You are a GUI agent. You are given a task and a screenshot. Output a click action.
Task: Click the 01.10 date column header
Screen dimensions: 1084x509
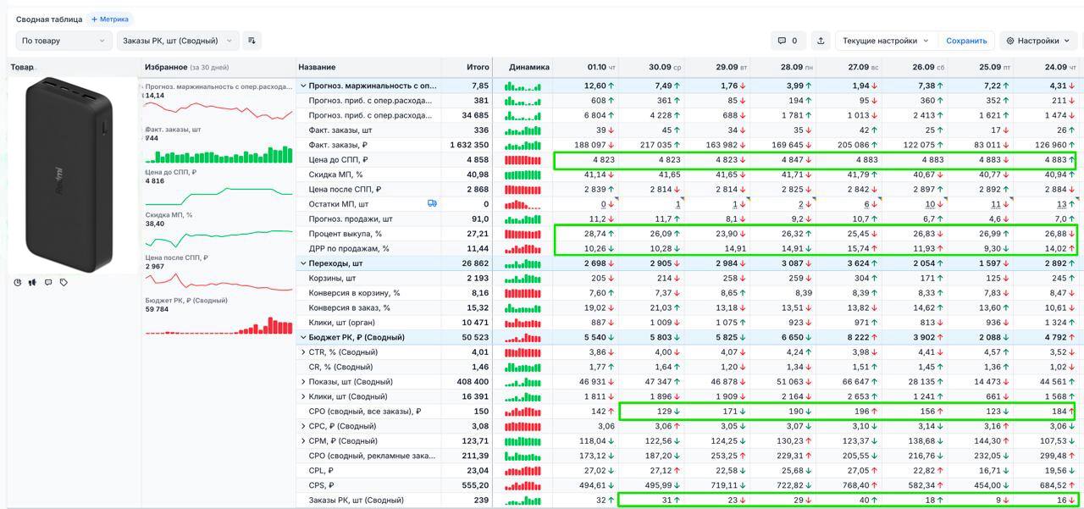[602, 67]
